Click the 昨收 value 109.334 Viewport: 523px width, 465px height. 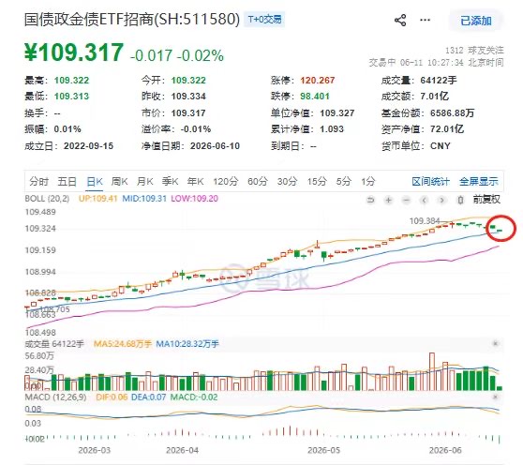point(188,96)
